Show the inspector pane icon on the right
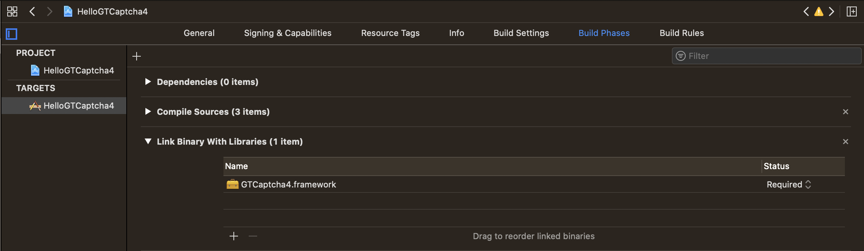 [852, 11]
